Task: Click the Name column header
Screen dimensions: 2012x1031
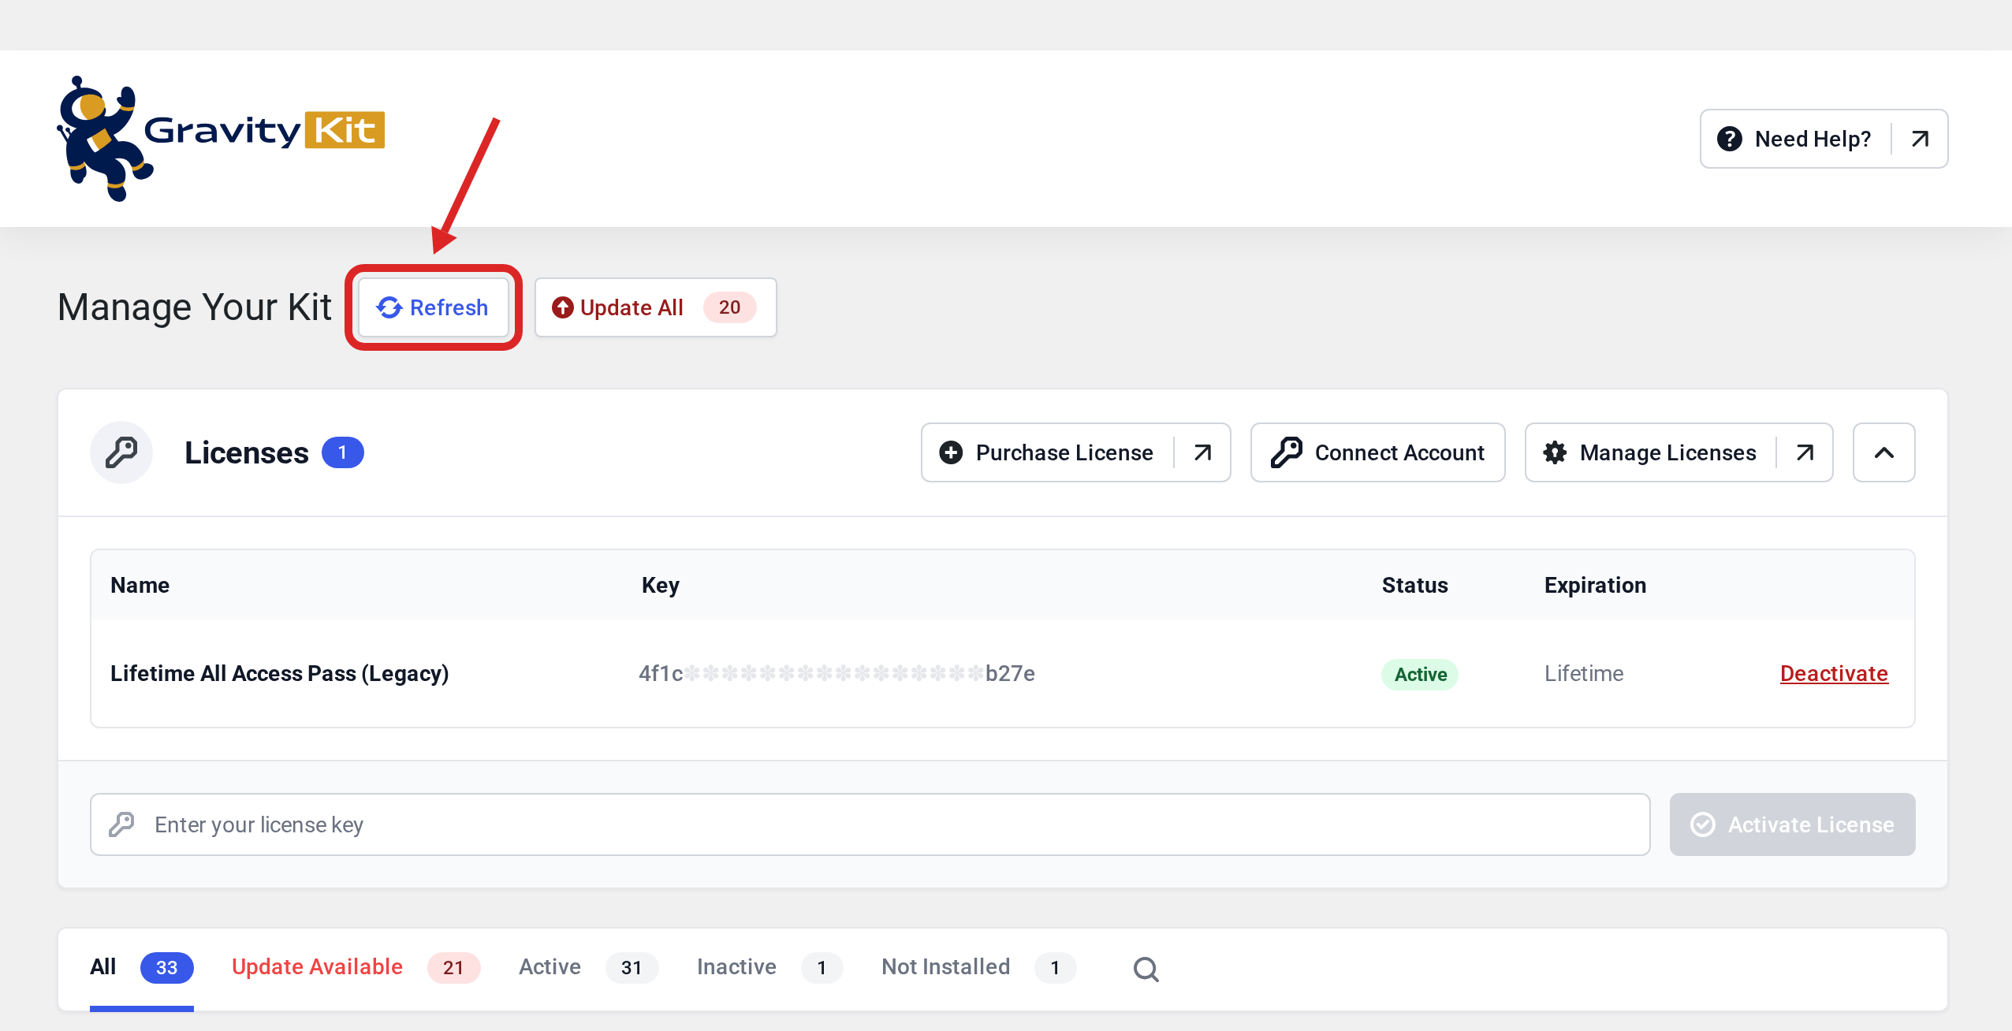Action: coord(140,585)
